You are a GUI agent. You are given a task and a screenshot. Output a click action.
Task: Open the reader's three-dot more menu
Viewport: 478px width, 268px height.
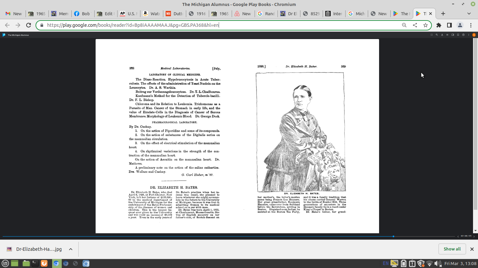click(x=469, y=35)
